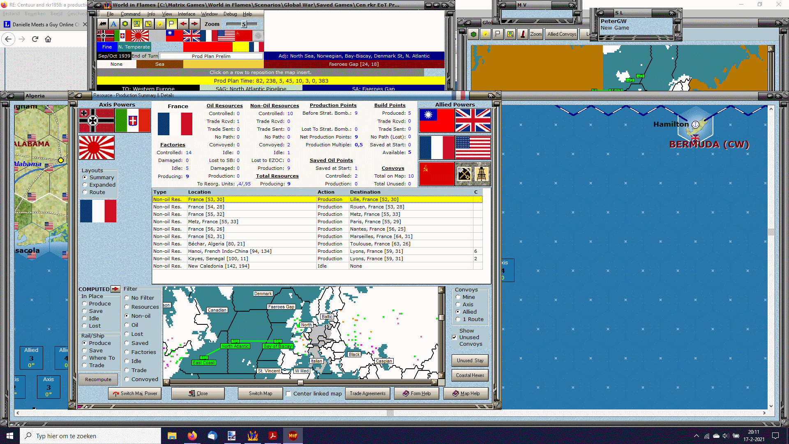
Task: Click the mini-map scrollbar down arrow
Action: pyautogui.click(x=441, y=375)
